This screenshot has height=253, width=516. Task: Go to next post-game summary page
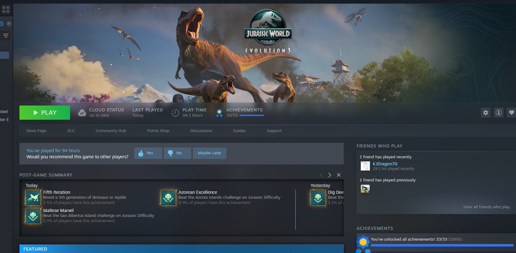point(330,175)
